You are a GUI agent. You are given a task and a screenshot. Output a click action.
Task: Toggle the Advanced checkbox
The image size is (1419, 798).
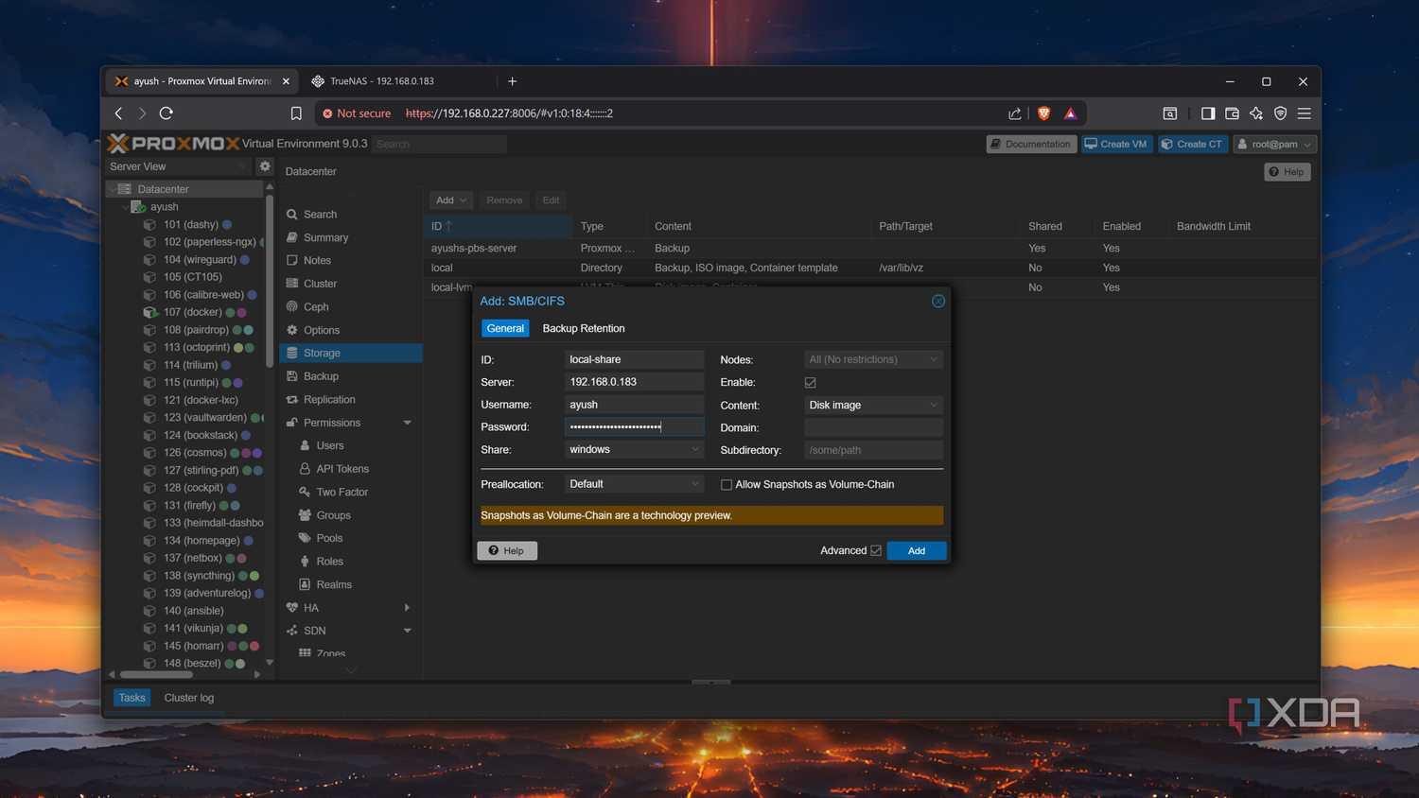coord(876,550)
